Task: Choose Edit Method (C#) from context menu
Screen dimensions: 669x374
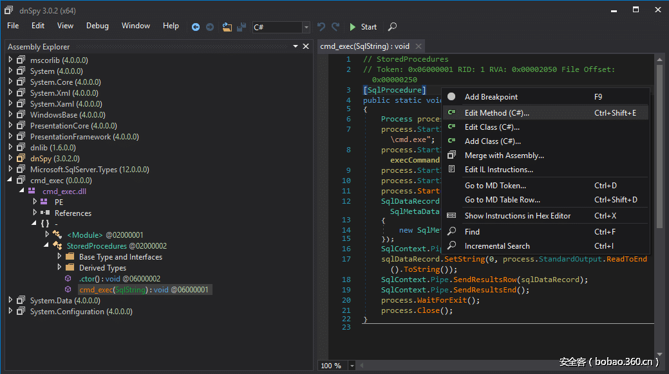Action: click(x=496, y=113)
